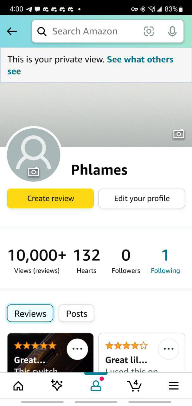Expand options on four-star review card
This screenshot has width=192, height=406.
[x=168, y=349]
